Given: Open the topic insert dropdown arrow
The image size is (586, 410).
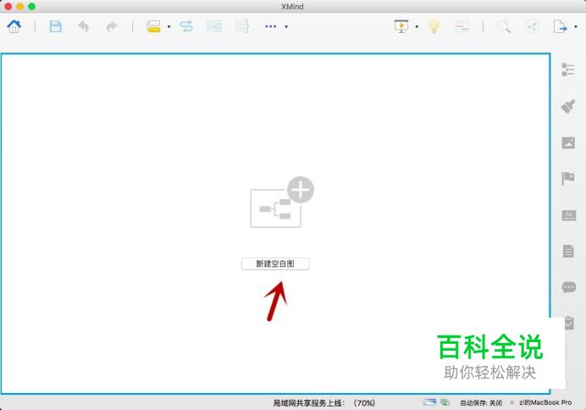Looking at the screenshot, I should [x=169, y=27].
